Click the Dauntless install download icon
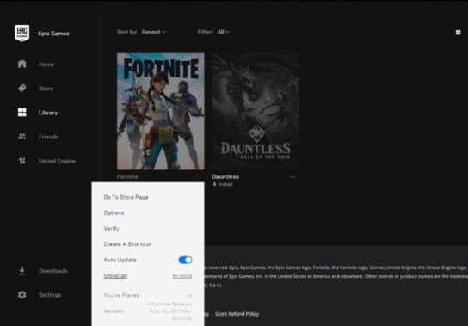This screenshot has width=468, height=326. [214, 184]
